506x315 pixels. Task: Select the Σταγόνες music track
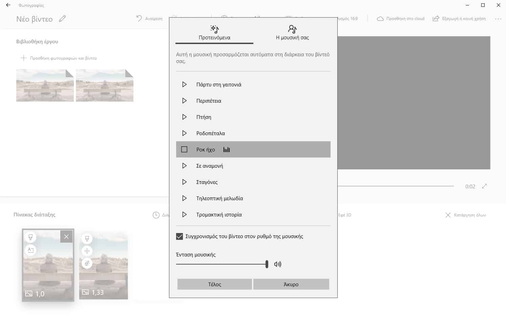coord(207,182)
